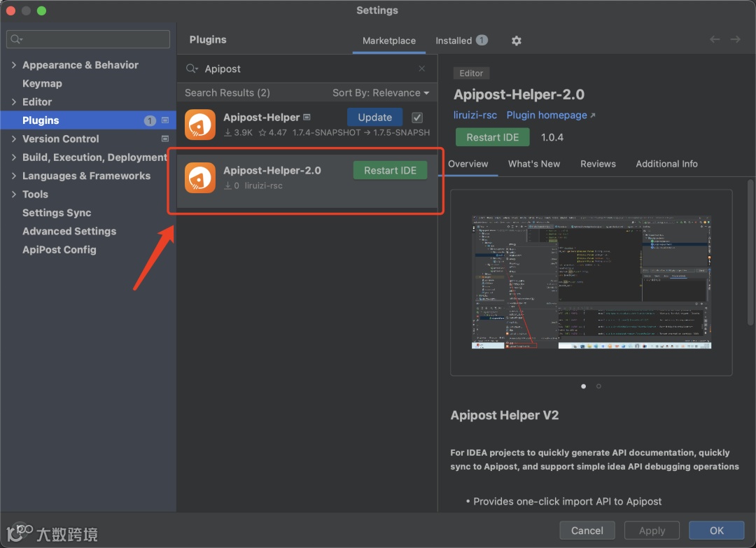Click the 3.9K downloads text
The image size is (756, 548).
(x=243, y=132)
